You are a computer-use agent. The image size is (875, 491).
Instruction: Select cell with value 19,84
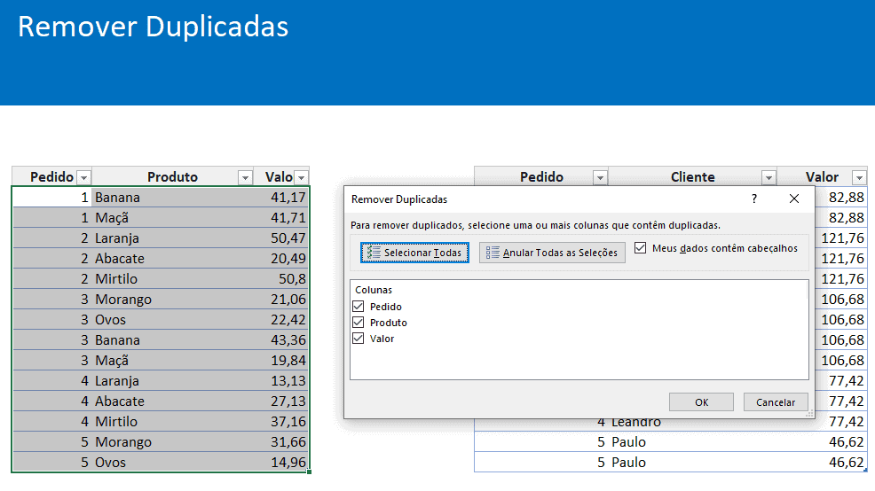(280, 361)
